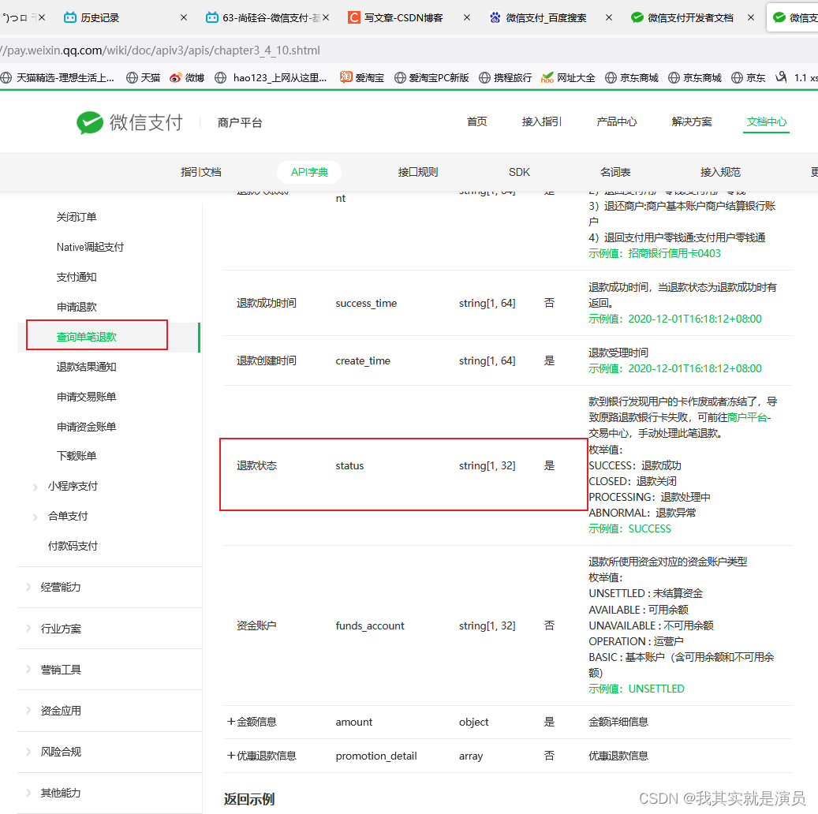Expand the 小程序支付 chevron

35,487
